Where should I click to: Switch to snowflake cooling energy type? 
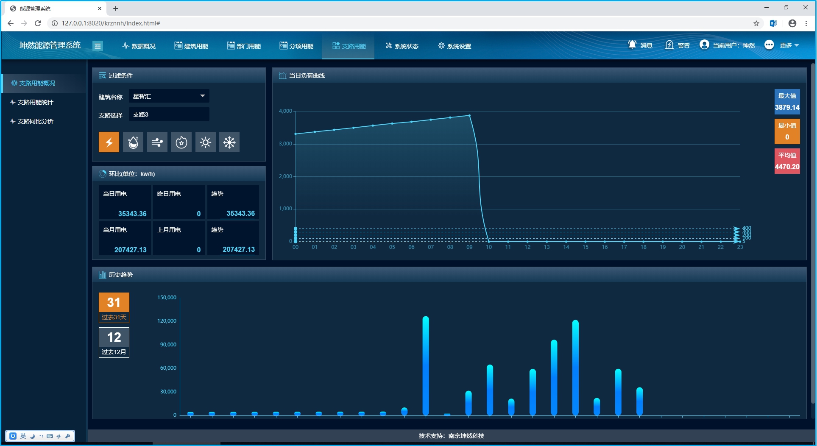click(229, 142)
